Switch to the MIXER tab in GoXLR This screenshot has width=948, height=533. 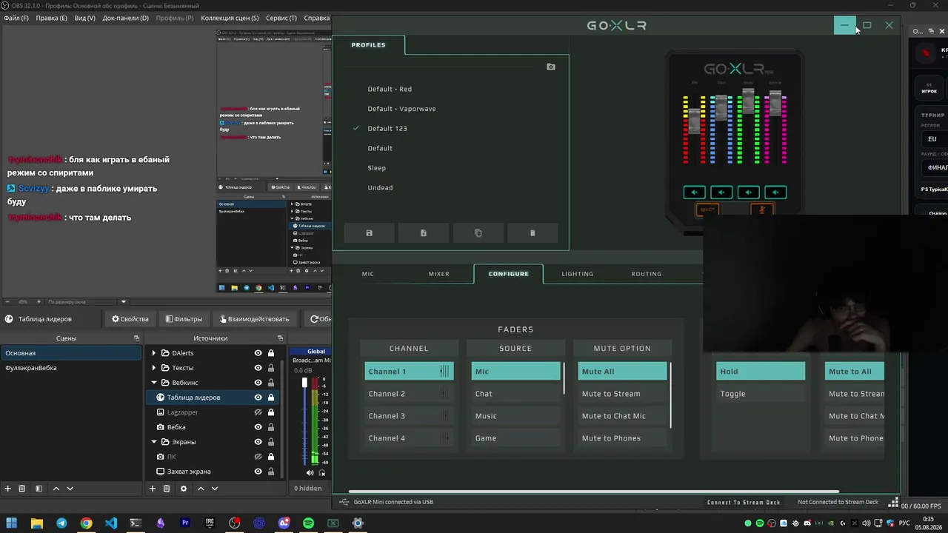(439, 274)
